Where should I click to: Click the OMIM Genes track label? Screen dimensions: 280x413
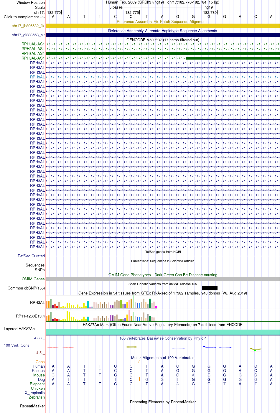coord(33,279)
